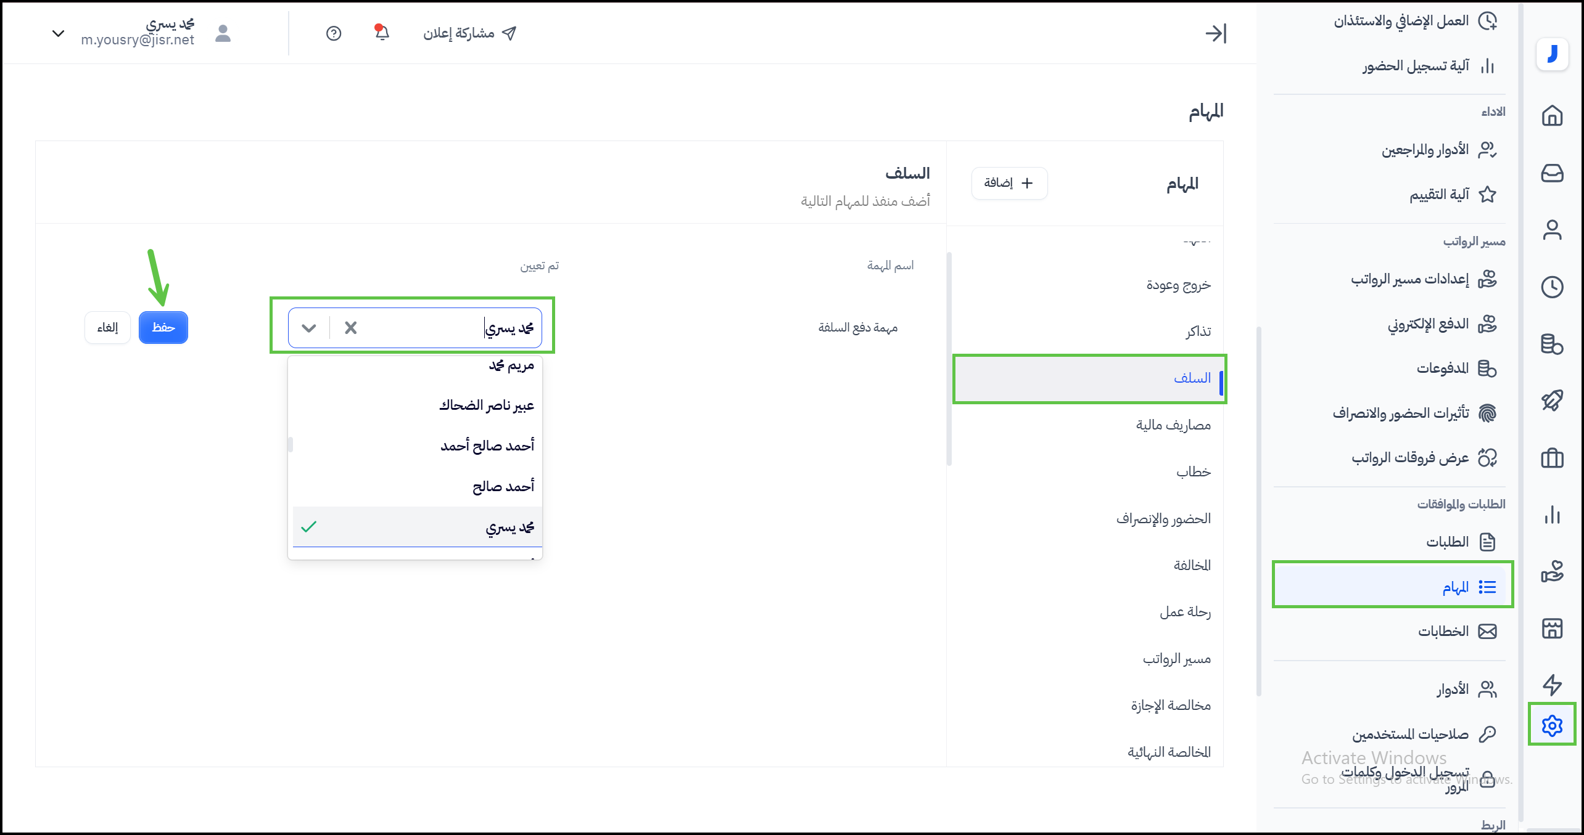Screen dimensions: 1584x835
Task: Open the user account dropdown arrow
Action: (58, 33)
